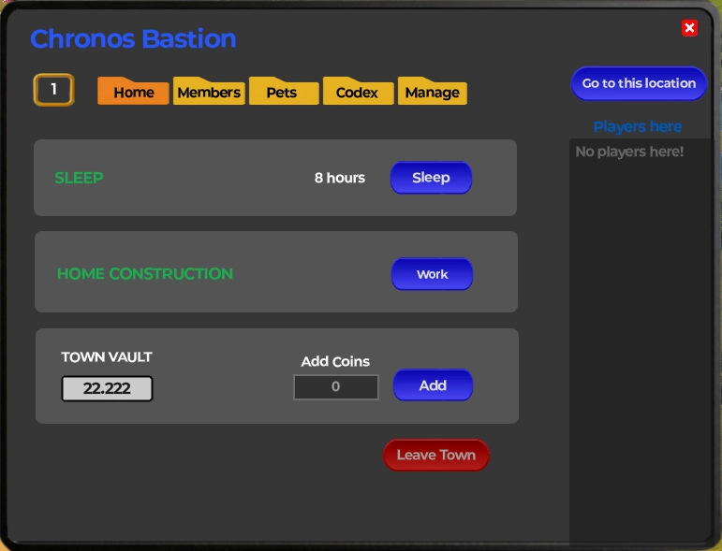Click the 'No players here!' text

click(629, 152)
